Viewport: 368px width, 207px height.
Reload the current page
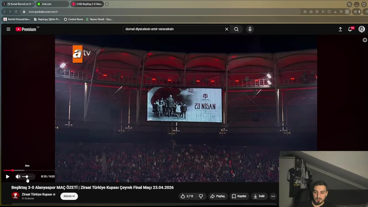[16, 12]
